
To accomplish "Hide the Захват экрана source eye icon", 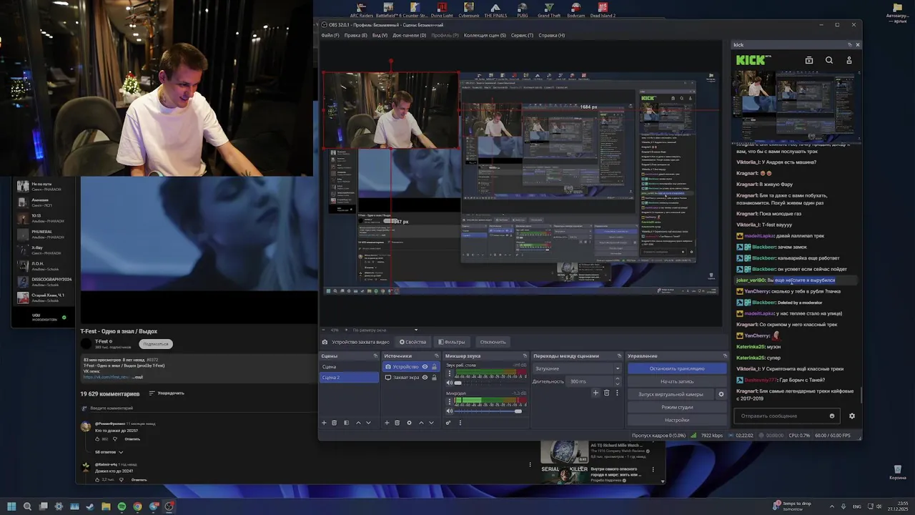I will [x=425, y=378].
